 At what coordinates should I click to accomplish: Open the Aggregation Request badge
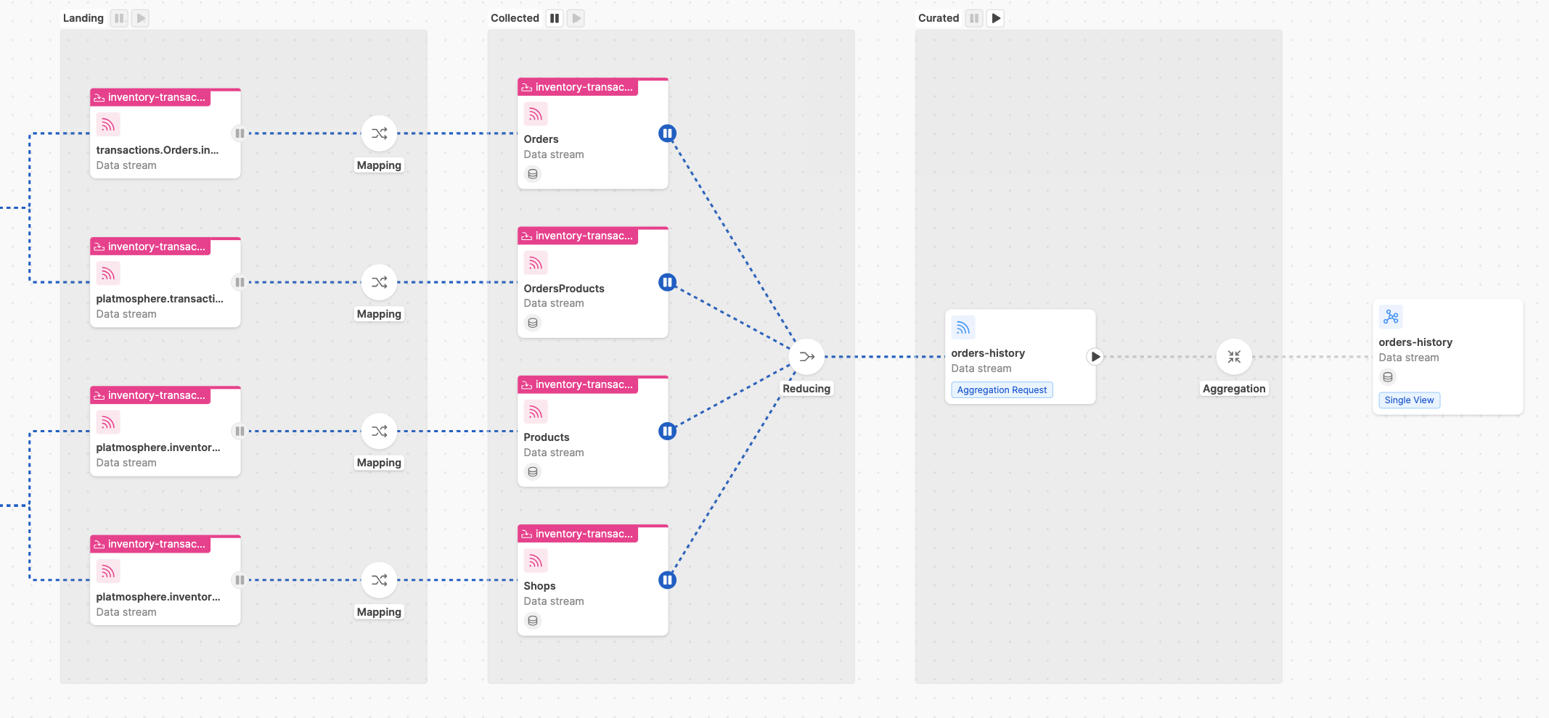pos(1002,389)
